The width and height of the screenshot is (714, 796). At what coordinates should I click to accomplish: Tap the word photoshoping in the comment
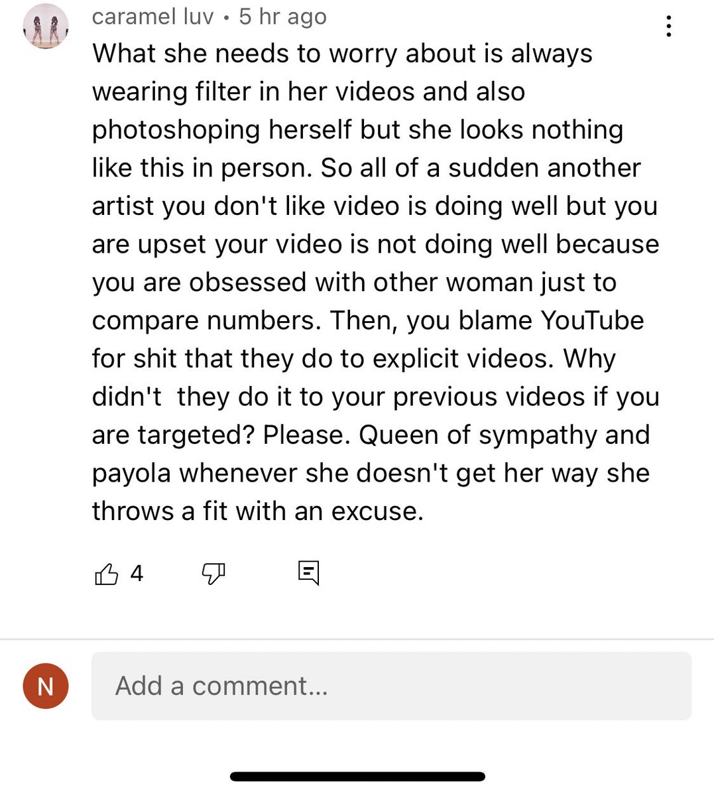coord(175,131)
